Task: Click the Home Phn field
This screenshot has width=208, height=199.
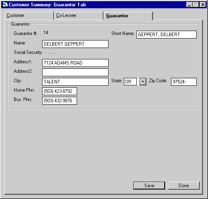Action: 59,91
